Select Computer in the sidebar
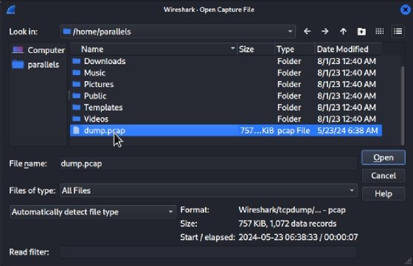The height and width of the screenshot is (266, 413). (x=38, y=50)
